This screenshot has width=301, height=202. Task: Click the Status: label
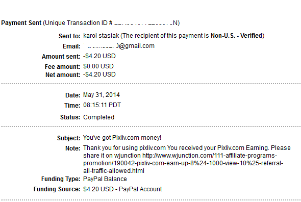tap(70, 117)
